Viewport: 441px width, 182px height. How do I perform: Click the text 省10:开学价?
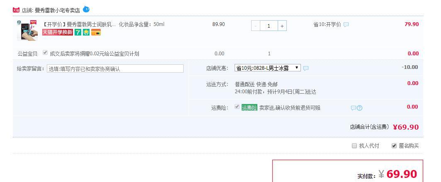(x=327, y=25)
